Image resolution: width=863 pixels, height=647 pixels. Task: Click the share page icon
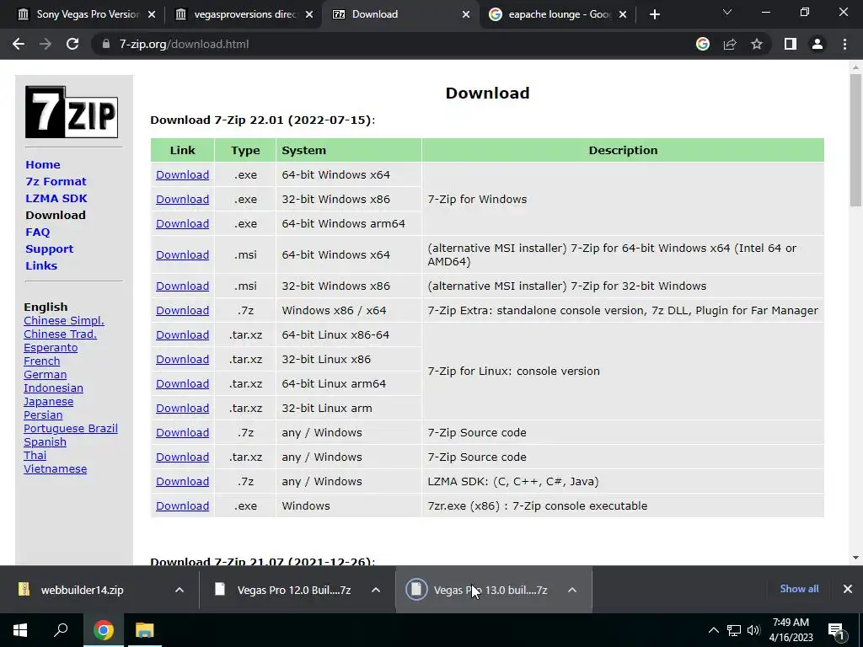click(730, 44)
